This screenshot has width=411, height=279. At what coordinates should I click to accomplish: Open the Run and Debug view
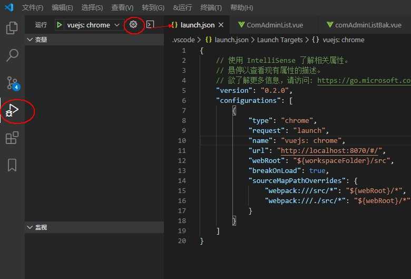[12, 111]
